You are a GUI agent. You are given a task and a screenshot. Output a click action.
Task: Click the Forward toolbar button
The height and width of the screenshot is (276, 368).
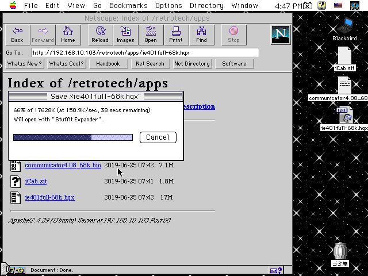coord(43,34)
